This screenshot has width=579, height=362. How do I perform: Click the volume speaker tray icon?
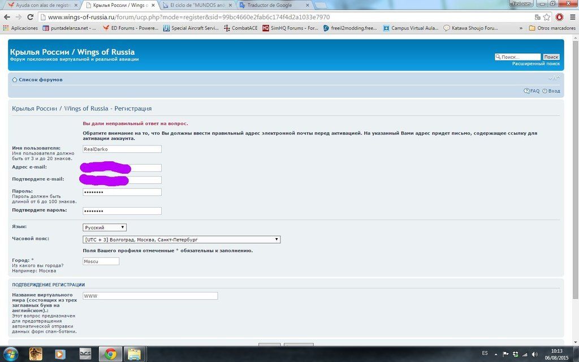[534, 354]
